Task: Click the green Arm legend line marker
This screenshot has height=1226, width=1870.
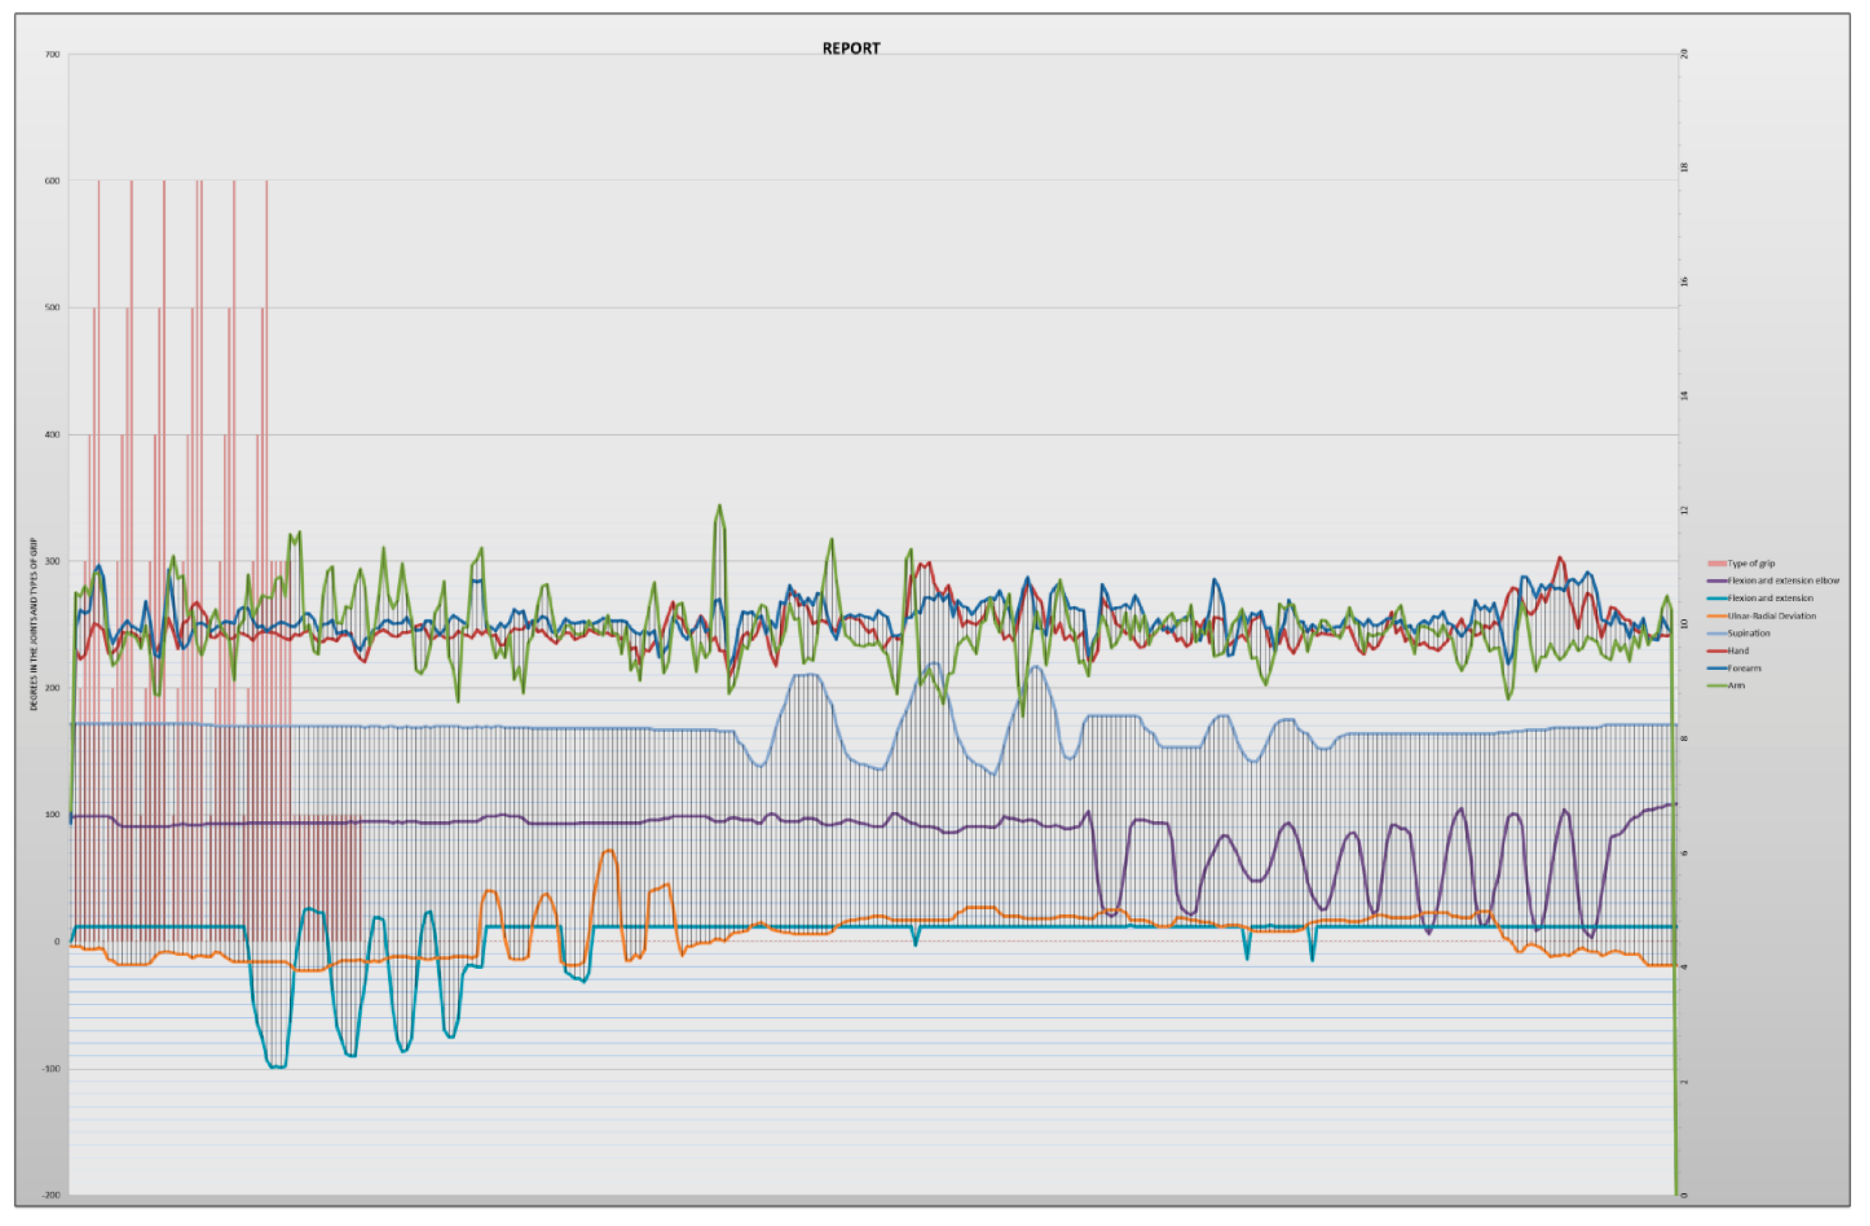Action: 1717,686
